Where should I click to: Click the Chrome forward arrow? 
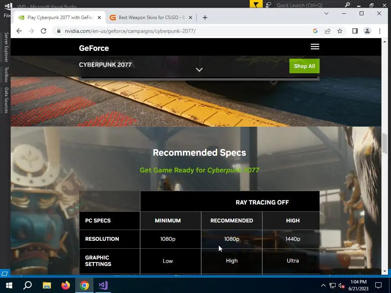tap(31, 31)
